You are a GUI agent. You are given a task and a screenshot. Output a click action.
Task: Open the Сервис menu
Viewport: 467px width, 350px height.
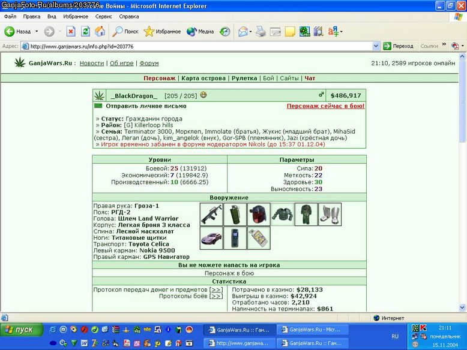coord(104,17)
